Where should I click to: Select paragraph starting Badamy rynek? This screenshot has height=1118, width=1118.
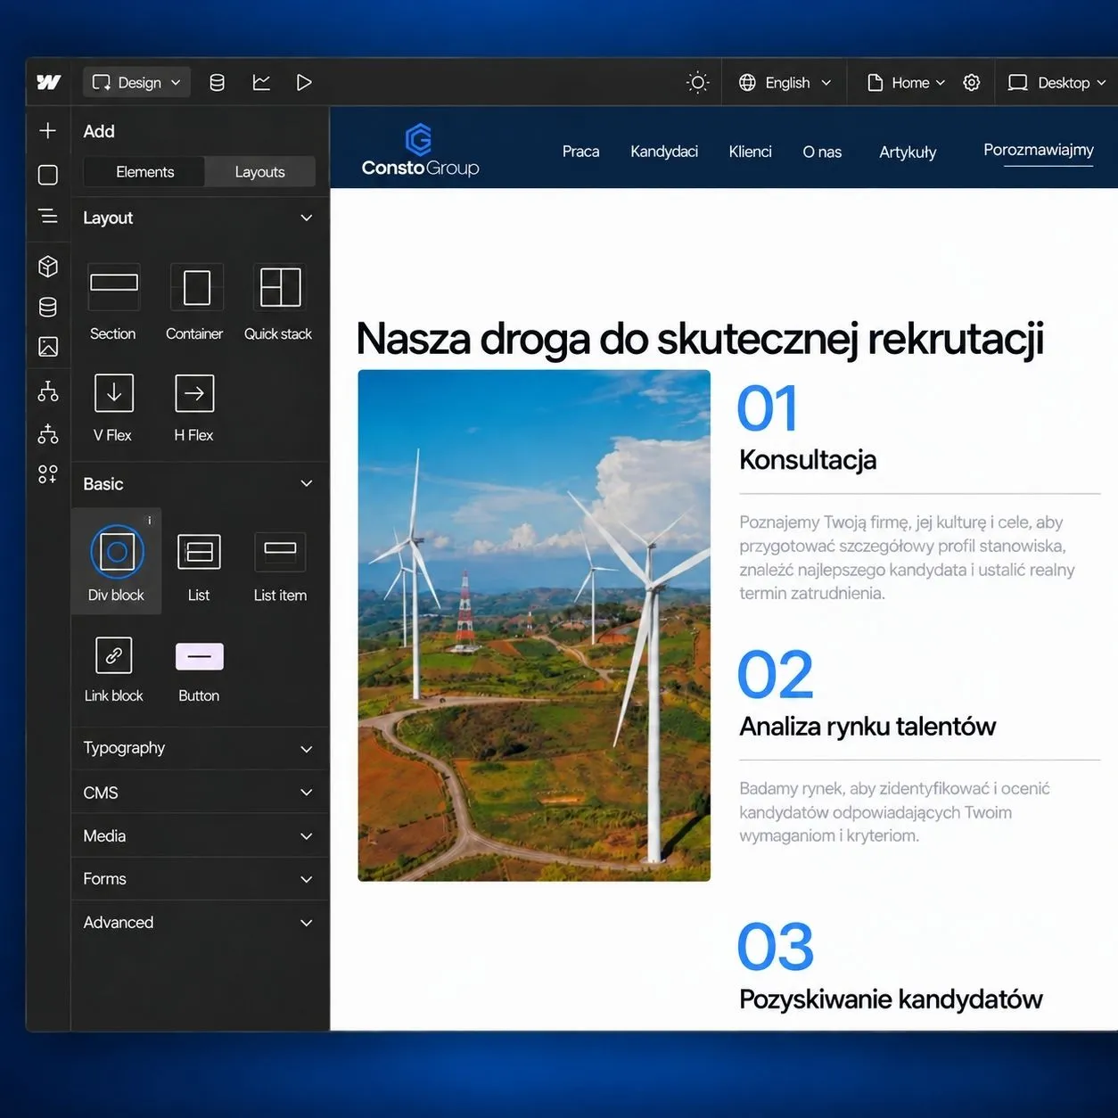[x=894, y=812]
